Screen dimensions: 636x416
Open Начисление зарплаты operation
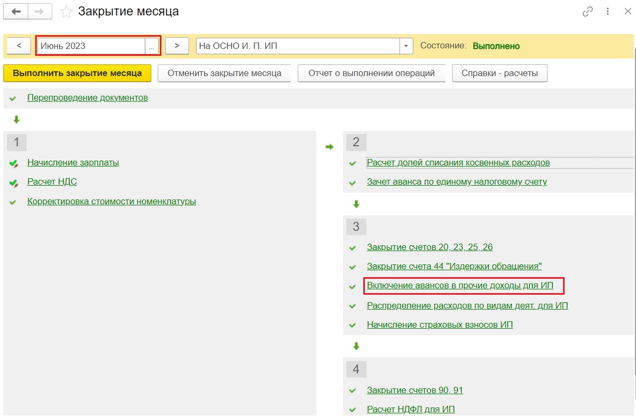tap(73, 162)
